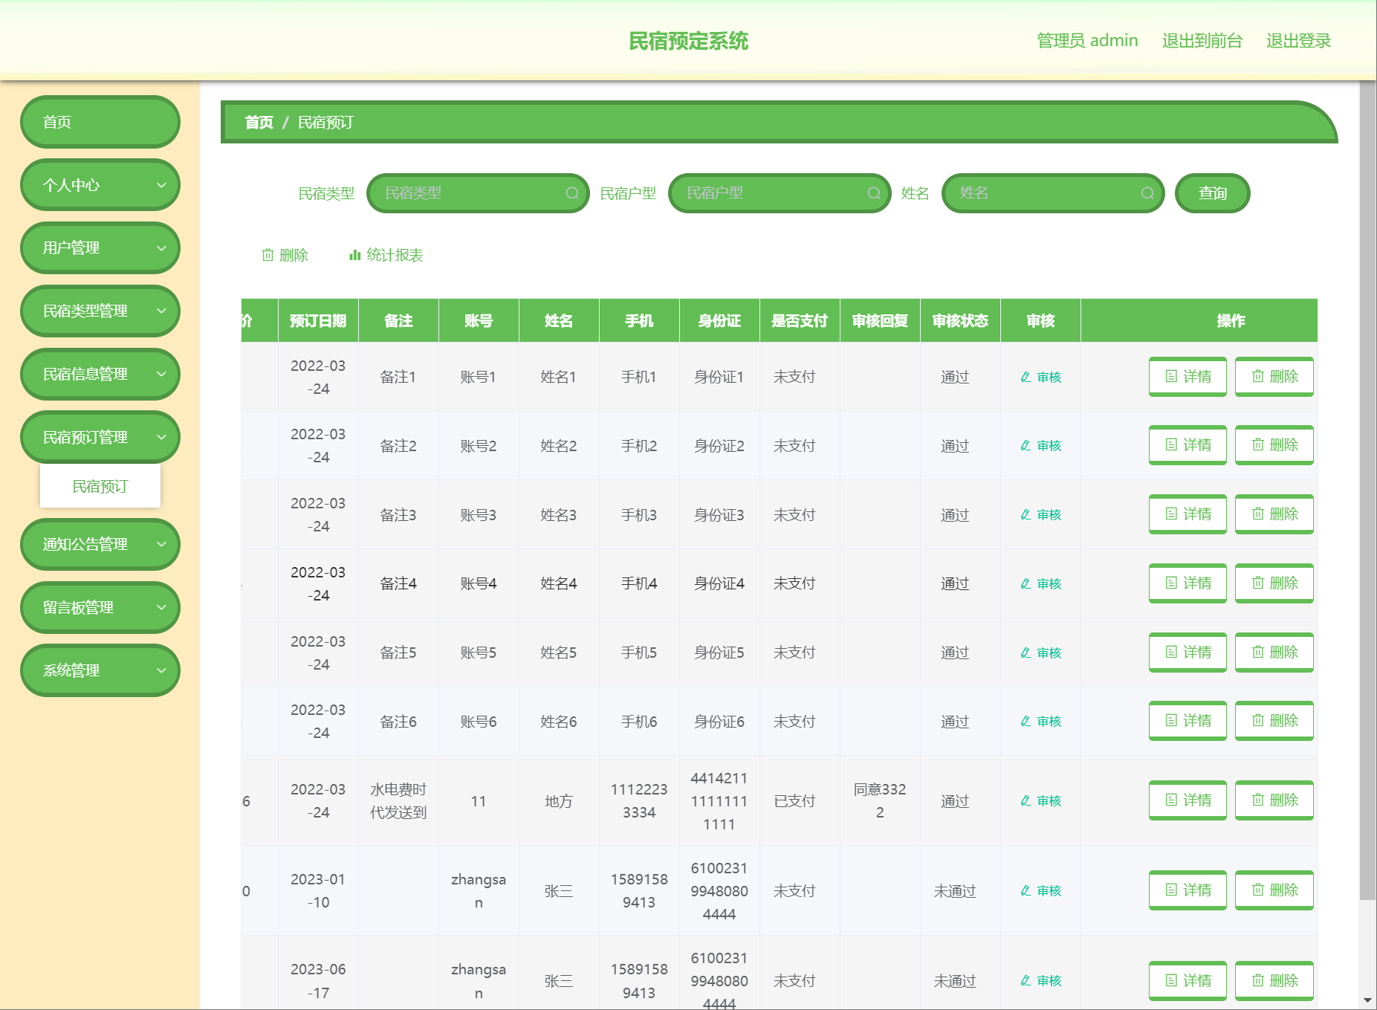Viewport: 1377px width, 1010px height.
Task: Select 民宿预订 submenu item
Action: 100,486
